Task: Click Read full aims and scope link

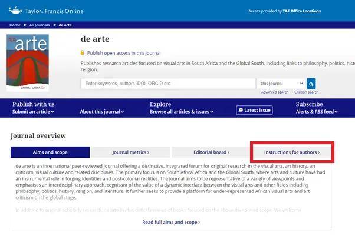Action: (171, 223)
